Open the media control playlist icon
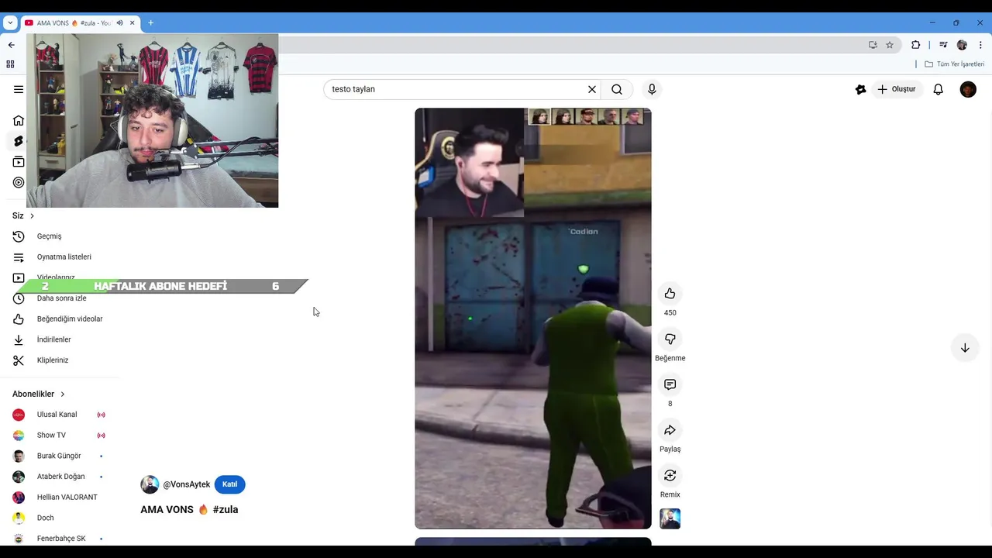 (x=943, y=45)
